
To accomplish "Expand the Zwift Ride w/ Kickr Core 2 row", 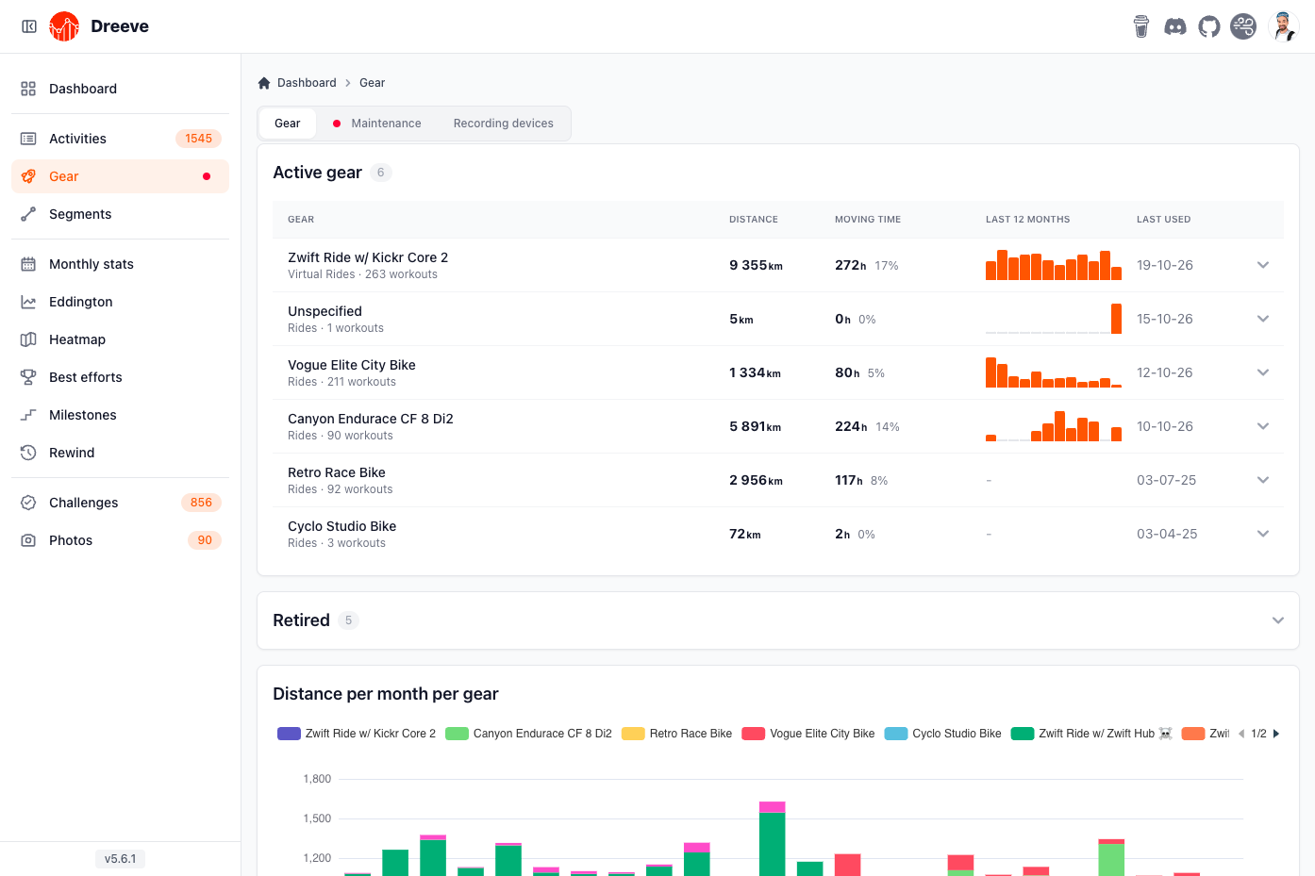I will 1263,265.
